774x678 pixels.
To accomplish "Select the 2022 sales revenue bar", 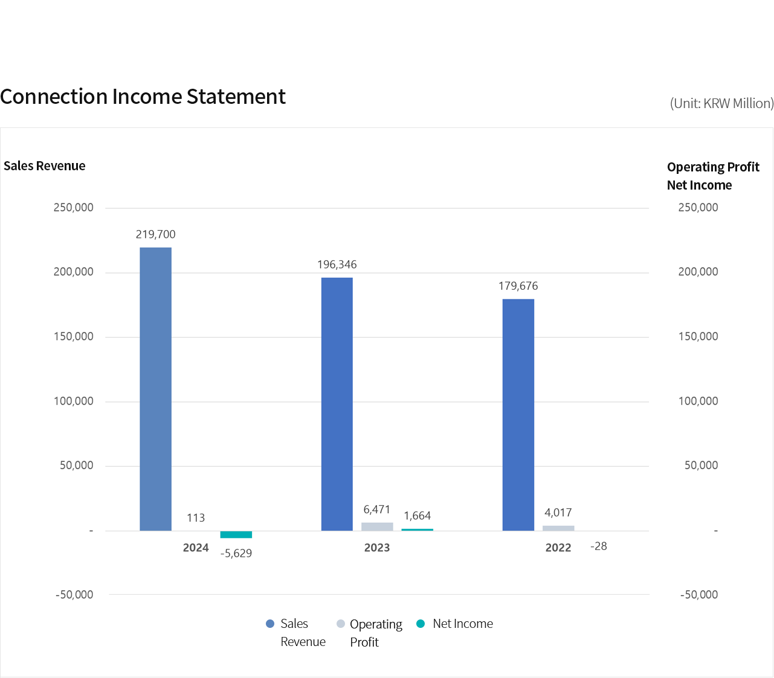I will tap(518, 415).
